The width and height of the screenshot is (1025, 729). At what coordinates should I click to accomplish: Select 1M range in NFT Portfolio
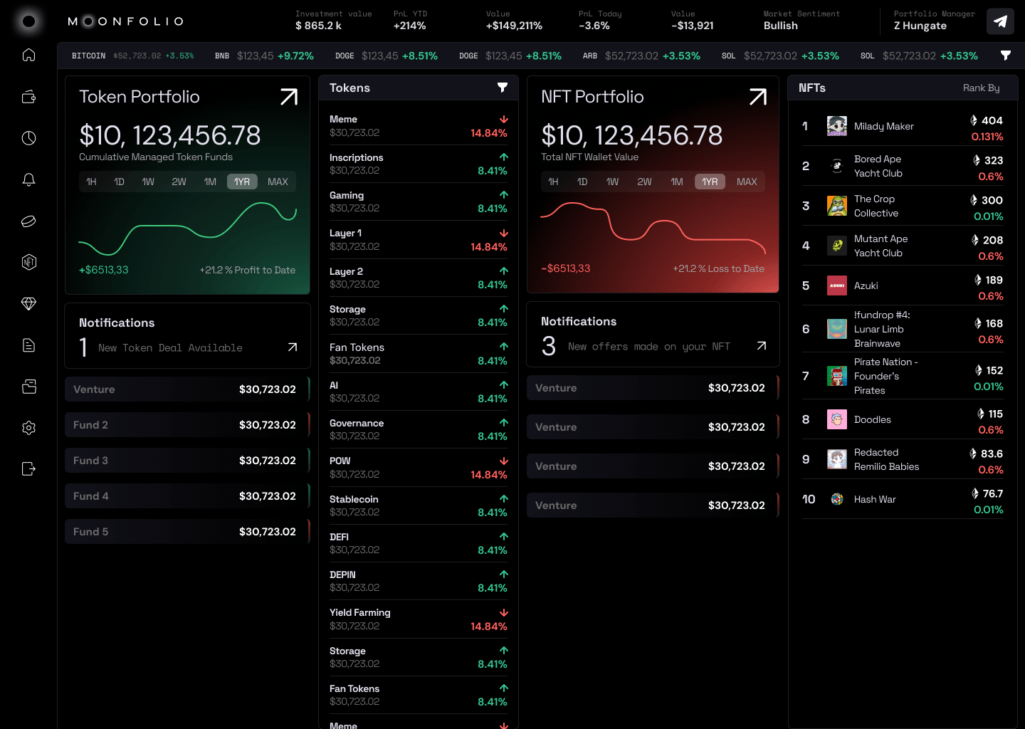[x=677, y=182]
